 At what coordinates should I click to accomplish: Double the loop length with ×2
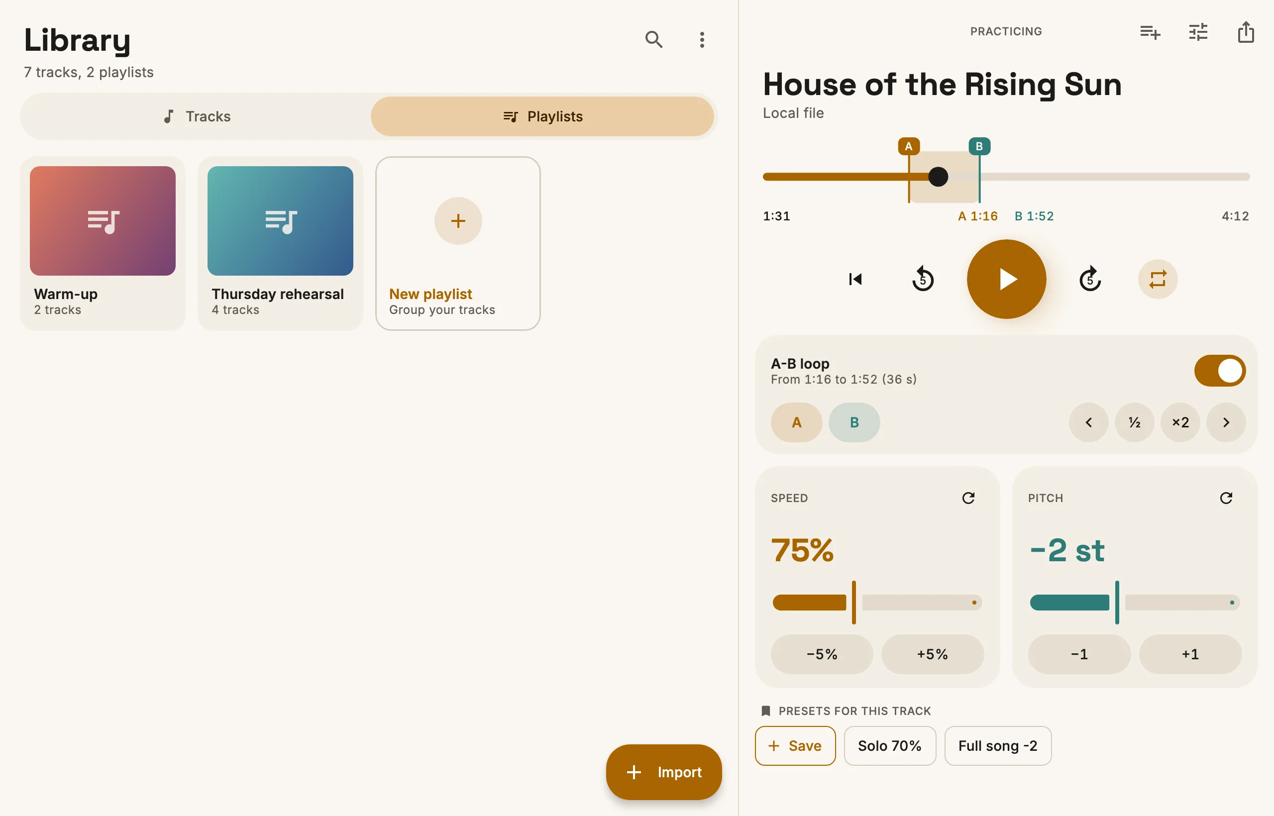(x=1179, y=422)
